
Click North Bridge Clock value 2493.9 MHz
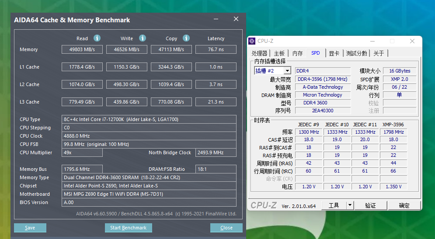(x=216, y=152)
